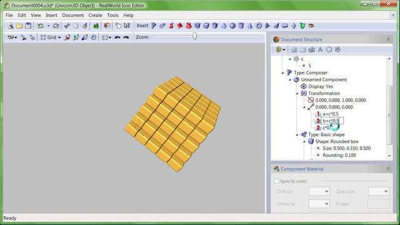This screenshot has height=225, width=400.
Task: Insert the red vase shape
Action: coord(189,26)
